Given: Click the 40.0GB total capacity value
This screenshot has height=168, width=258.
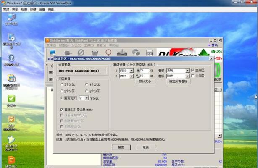Looking at the screenshot, I should pos(162,162).
